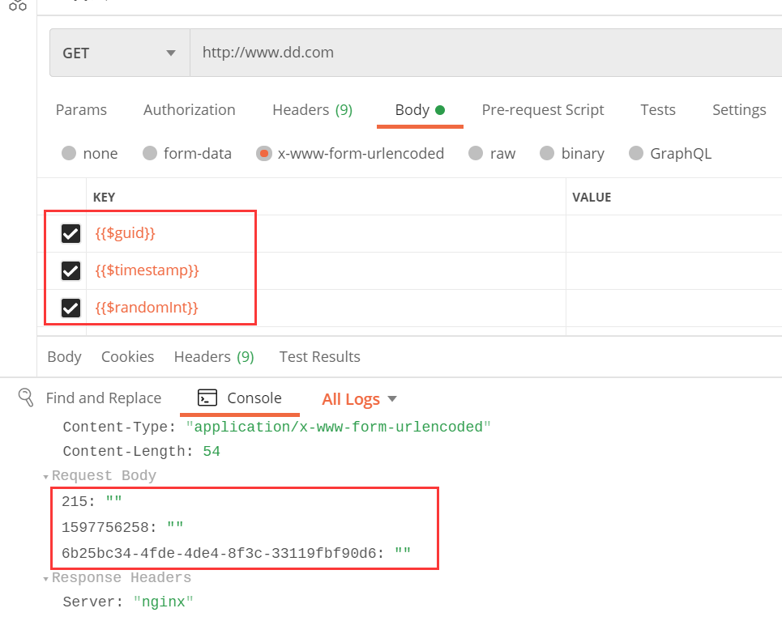Click the VALUE column header
Viewport: 782px width, 621px height.
592,198
